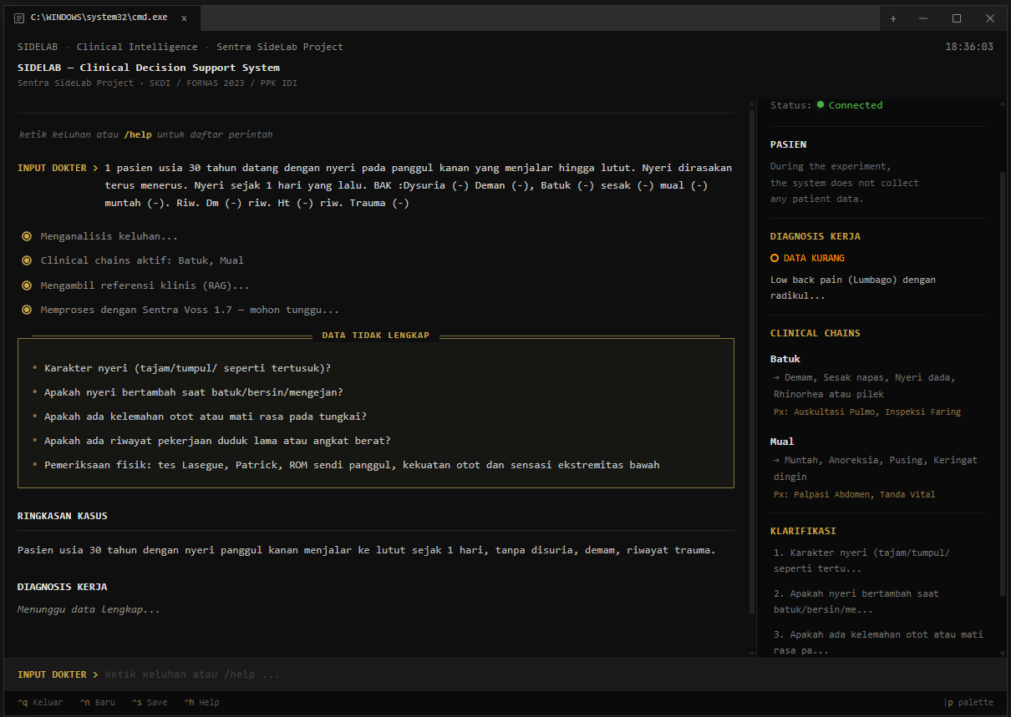The image size is (1011, 717).
Task: Click the Status: label in sidebar
Action: (791, 105)
